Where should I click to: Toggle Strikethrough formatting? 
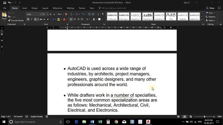click(x=41, y=19)
